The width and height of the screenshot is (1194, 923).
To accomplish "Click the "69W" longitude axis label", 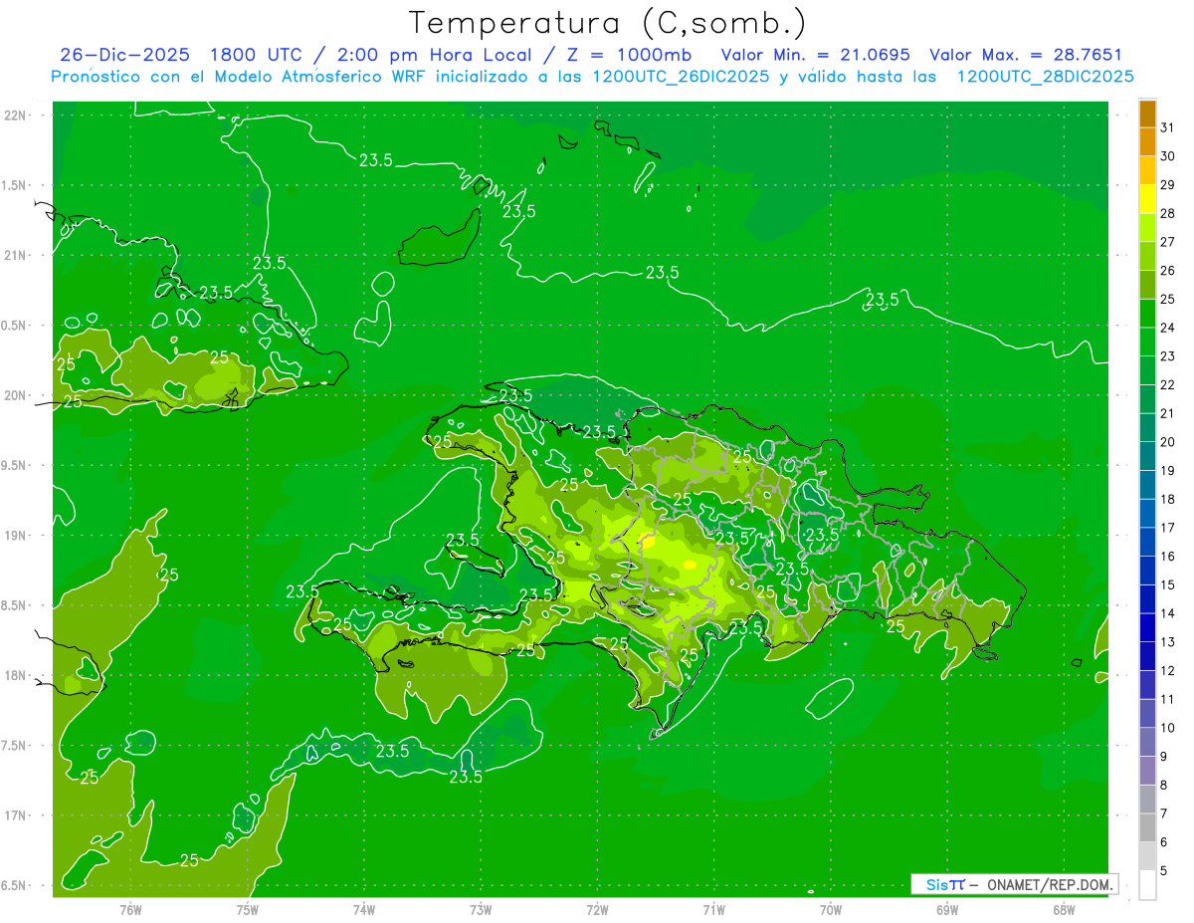I will pos(947,910).
